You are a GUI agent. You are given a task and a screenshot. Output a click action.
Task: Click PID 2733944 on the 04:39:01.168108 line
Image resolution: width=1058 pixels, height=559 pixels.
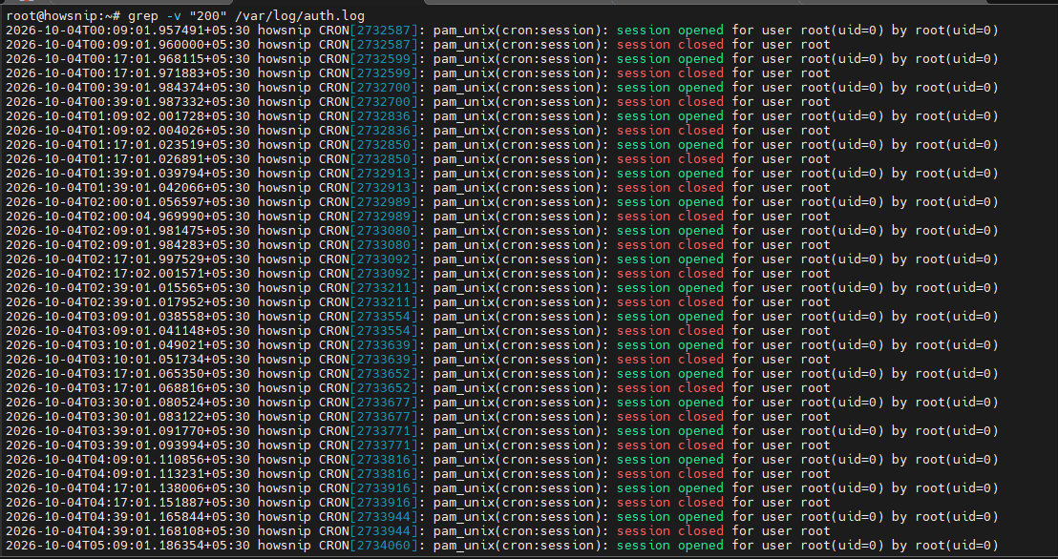point(383,531)
